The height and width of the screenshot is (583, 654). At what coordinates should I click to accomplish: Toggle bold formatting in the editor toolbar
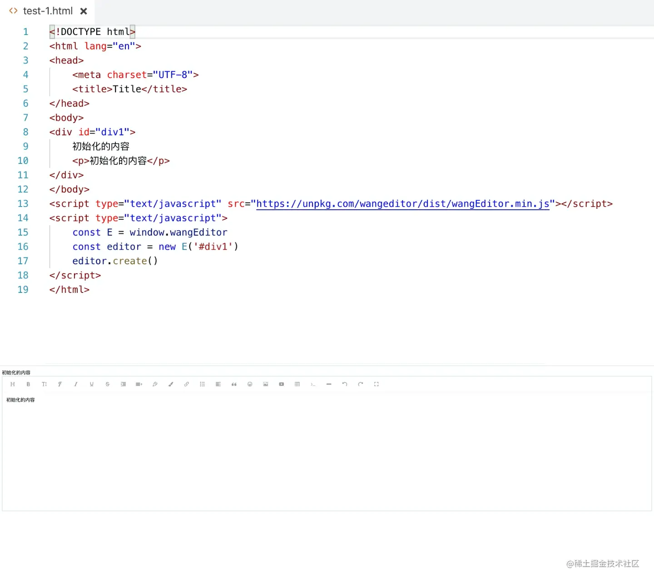[x=28, y=384]
